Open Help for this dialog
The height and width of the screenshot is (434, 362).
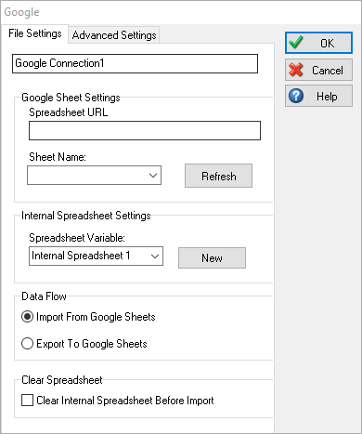[318, 96]
